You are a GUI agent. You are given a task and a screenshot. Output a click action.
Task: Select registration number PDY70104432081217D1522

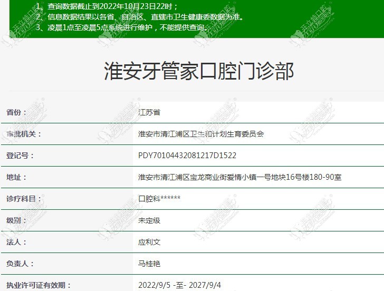[187, 156]
